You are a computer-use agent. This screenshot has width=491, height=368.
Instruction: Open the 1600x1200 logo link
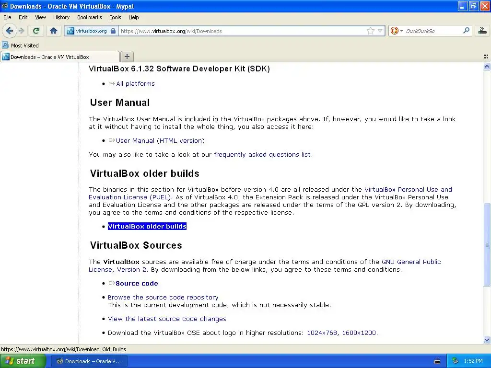359,333
